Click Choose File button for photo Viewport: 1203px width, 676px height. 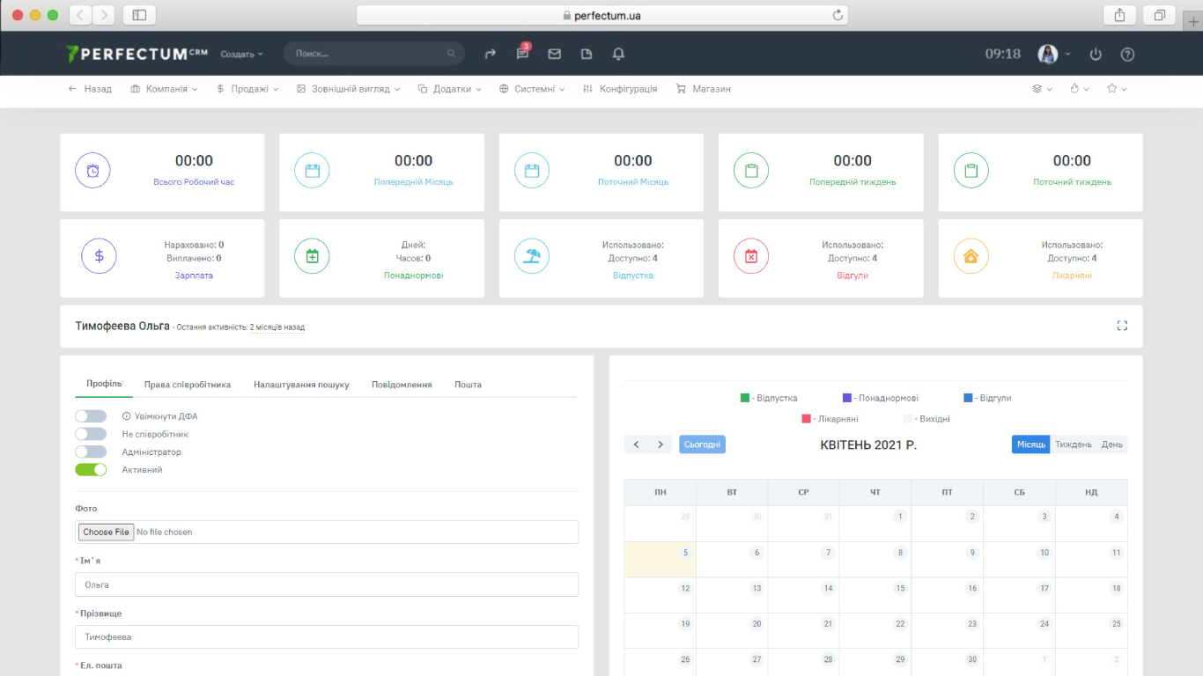click(x=106, y=532)
